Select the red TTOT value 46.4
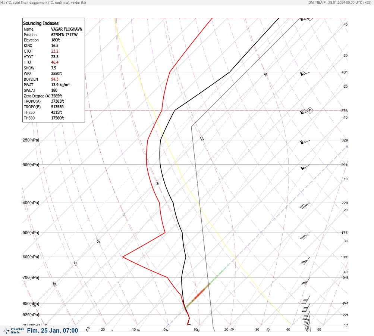Image resolution: width=374 pixels, height=336 pixels. [54, 62]
